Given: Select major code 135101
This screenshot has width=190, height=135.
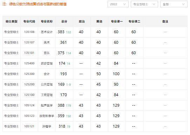Looking at the screenshot, I should (29, 53).
